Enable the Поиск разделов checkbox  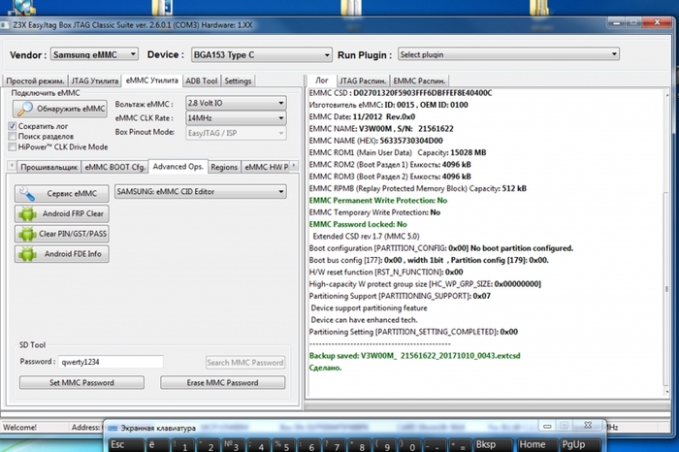click(13, 137)
